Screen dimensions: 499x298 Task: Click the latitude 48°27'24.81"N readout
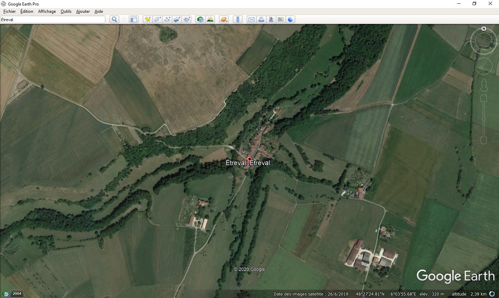coord(370,294)
